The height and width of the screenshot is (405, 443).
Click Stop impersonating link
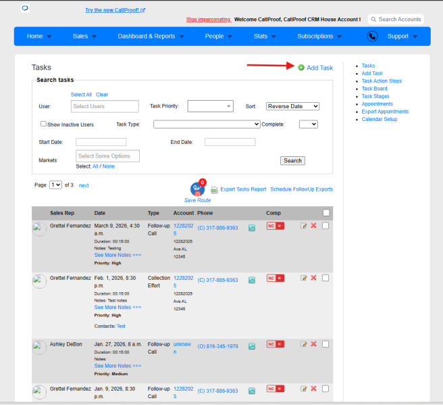point(209,20)
